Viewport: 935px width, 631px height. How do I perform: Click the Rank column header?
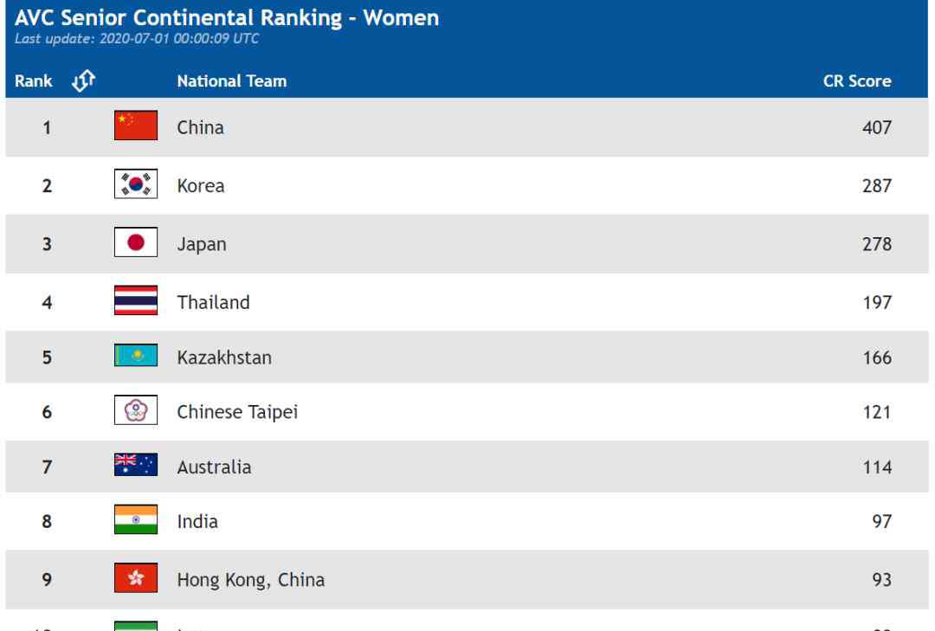[34, 81]
